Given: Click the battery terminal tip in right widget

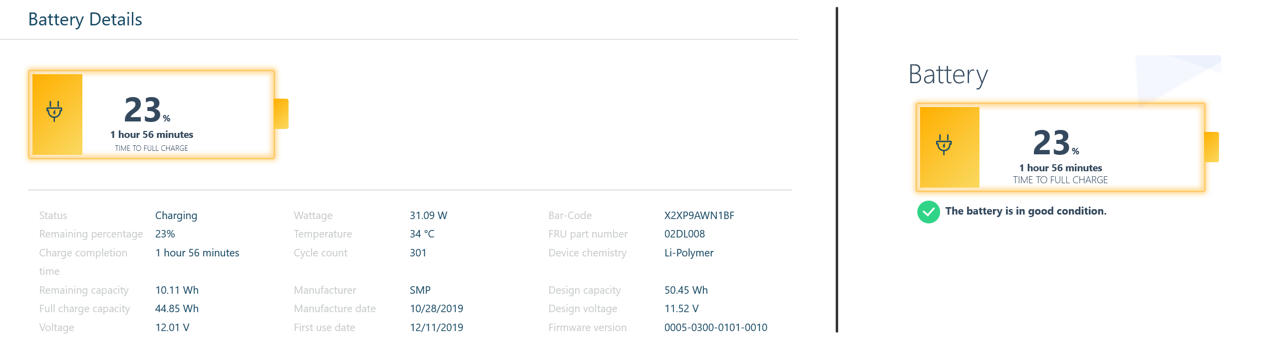Looking at the screenshot, I should [x=1212, y=147].
